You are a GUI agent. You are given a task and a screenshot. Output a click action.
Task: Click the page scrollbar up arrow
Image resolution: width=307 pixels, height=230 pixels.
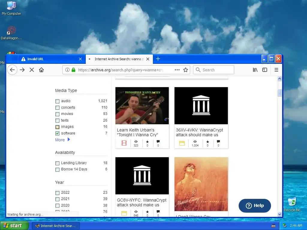coord(280,79)
